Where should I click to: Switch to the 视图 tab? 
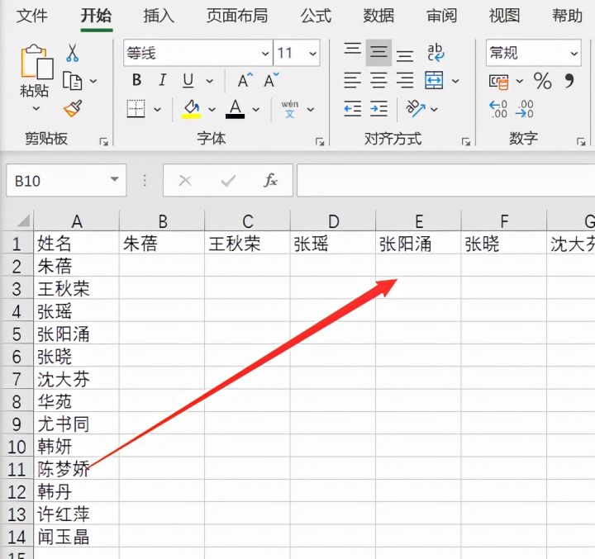tap(504, 16)
